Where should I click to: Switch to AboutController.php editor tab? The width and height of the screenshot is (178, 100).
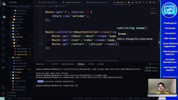click(x=98, y=2)
